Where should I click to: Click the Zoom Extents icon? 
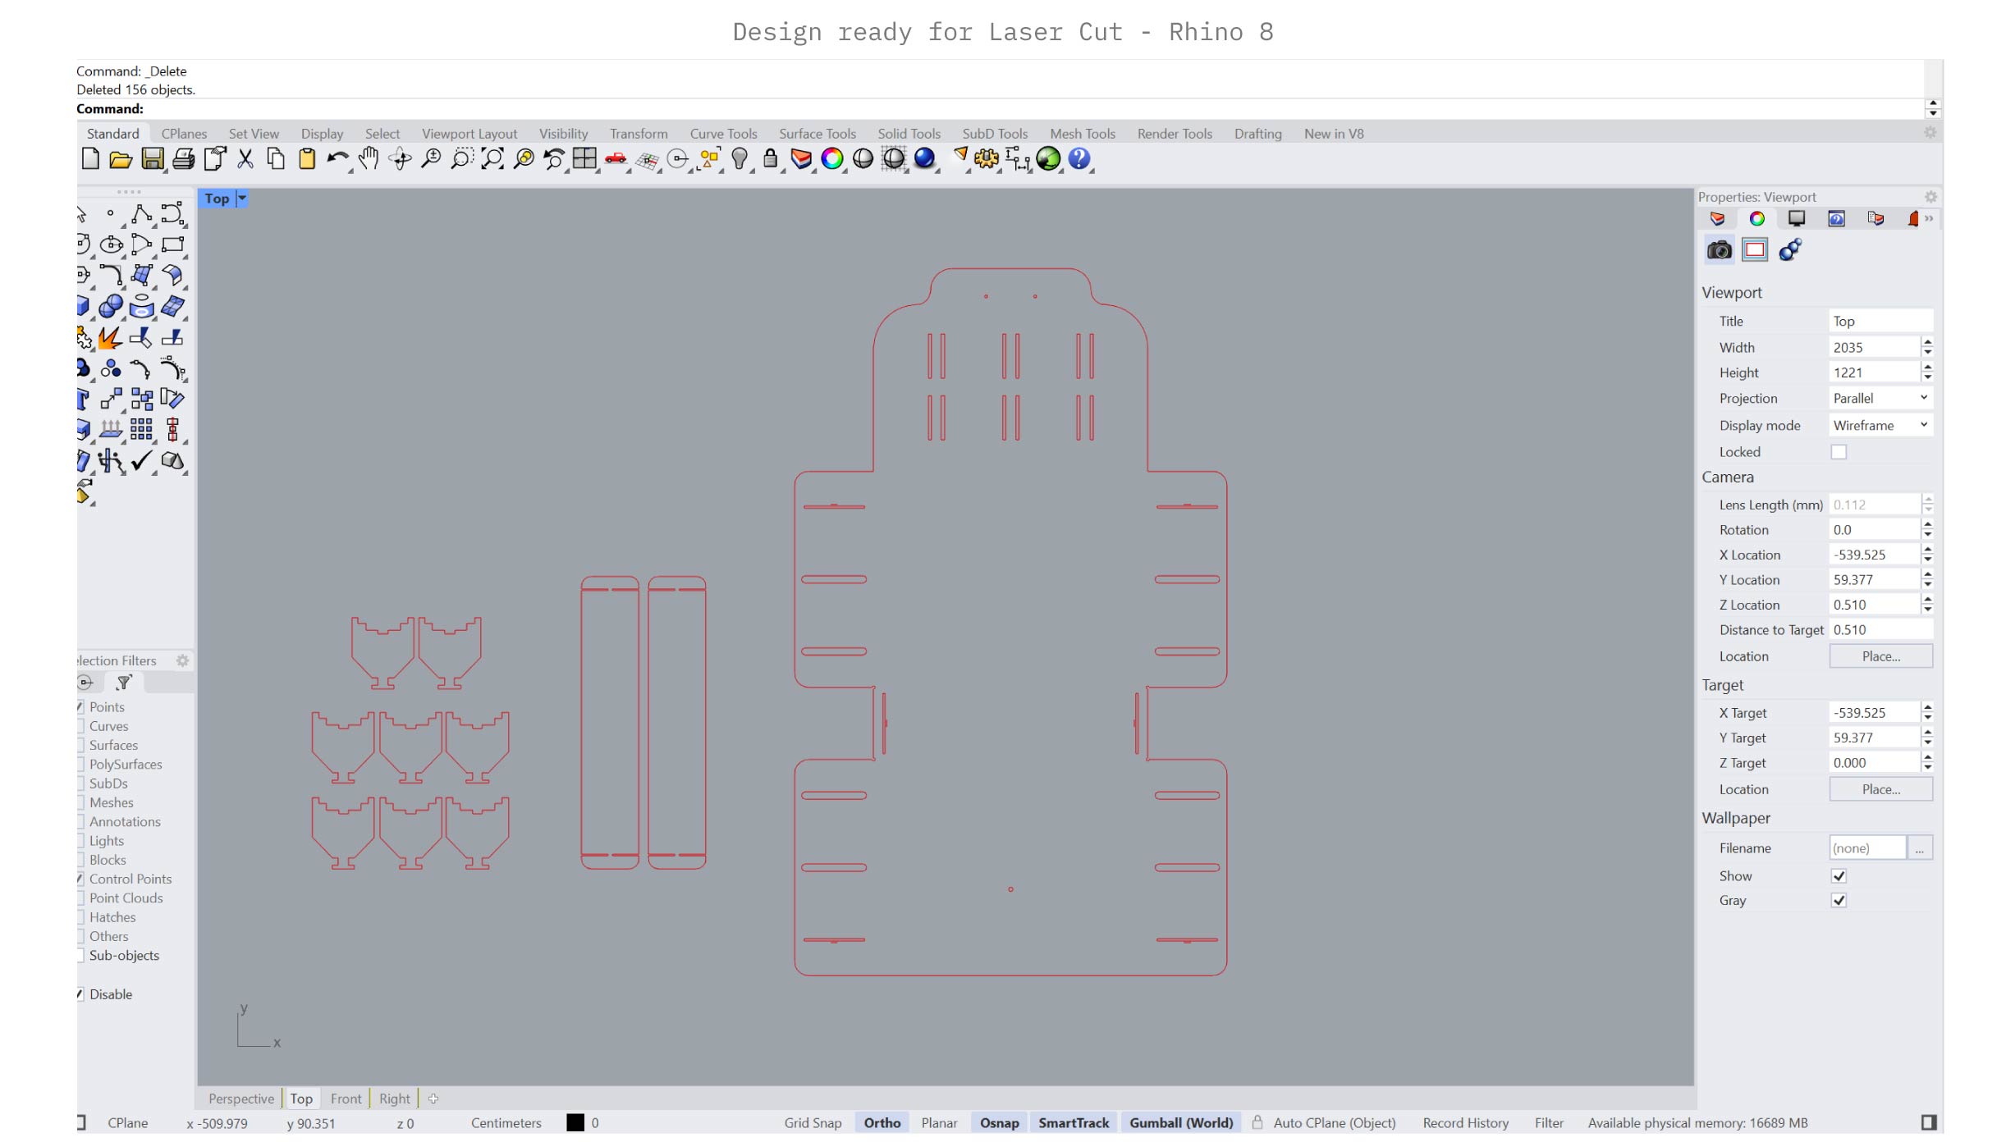(492, 159)
